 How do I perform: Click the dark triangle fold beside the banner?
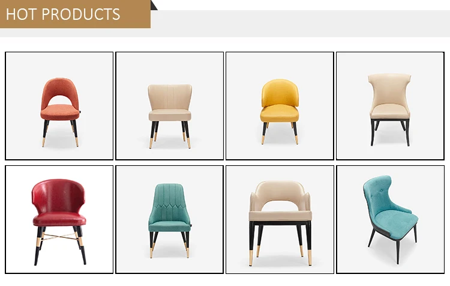click(x=153, y=6)
